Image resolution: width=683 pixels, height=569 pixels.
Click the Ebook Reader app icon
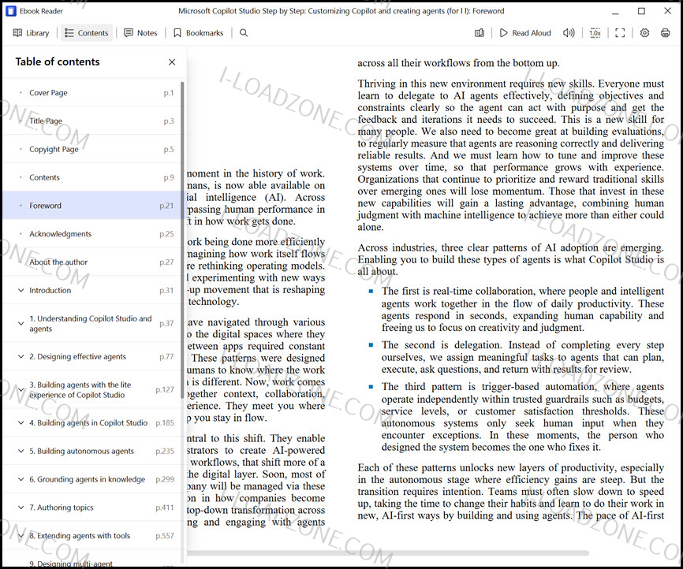pos(11,11)
